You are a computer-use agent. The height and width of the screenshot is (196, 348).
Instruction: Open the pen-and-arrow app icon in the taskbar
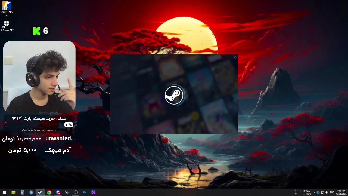(x=67, y=192)
